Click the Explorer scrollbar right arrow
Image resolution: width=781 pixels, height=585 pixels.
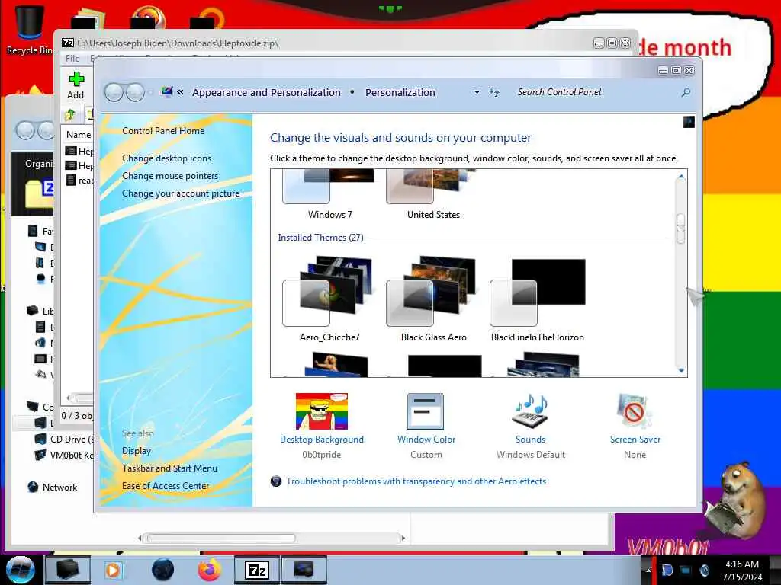click(403, 538)
